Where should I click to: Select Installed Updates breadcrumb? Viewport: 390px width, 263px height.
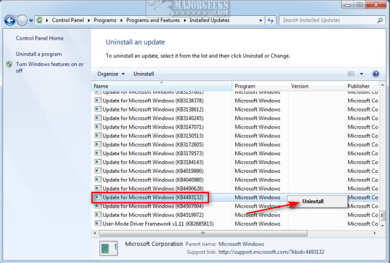(210, 20)
